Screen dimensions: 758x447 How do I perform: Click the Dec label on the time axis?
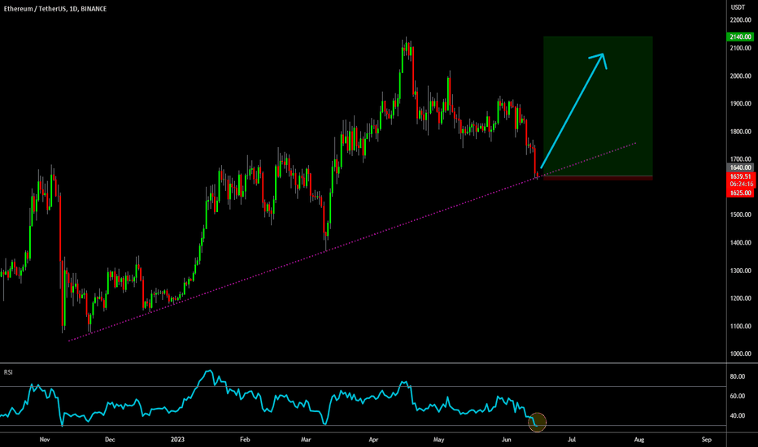click(110, 439)
